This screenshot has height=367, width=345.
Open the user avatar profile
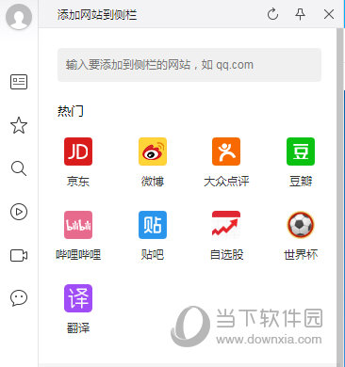pyautogui.click(x=19, y=17)
